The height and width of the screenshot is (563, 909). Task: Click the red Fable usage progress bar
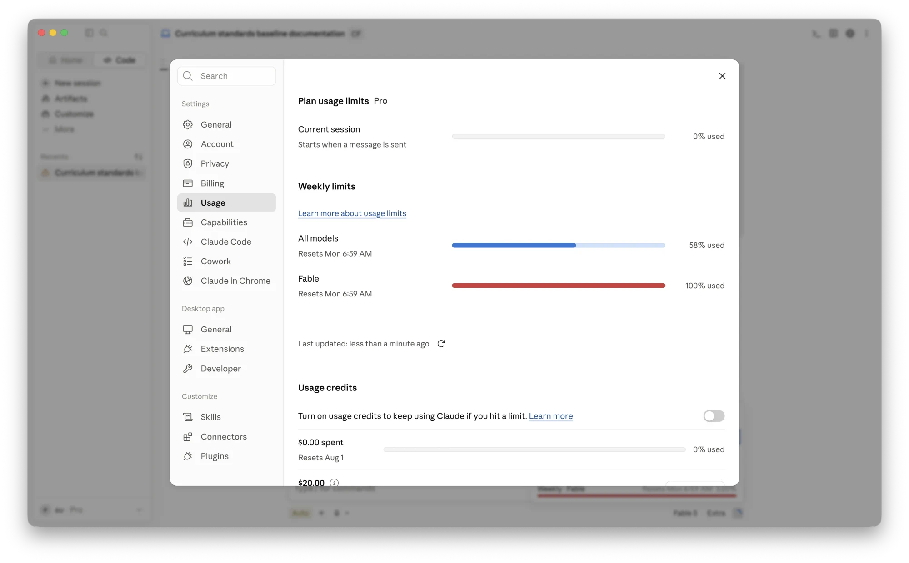coord(559,286)
